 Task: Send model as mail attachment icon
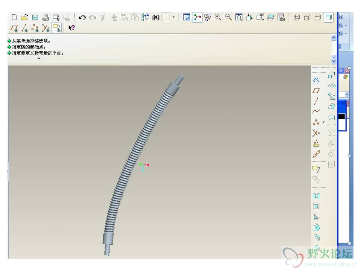[56, 17]
